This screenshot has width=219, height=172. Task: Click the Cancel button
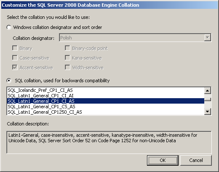pos(196,160)
